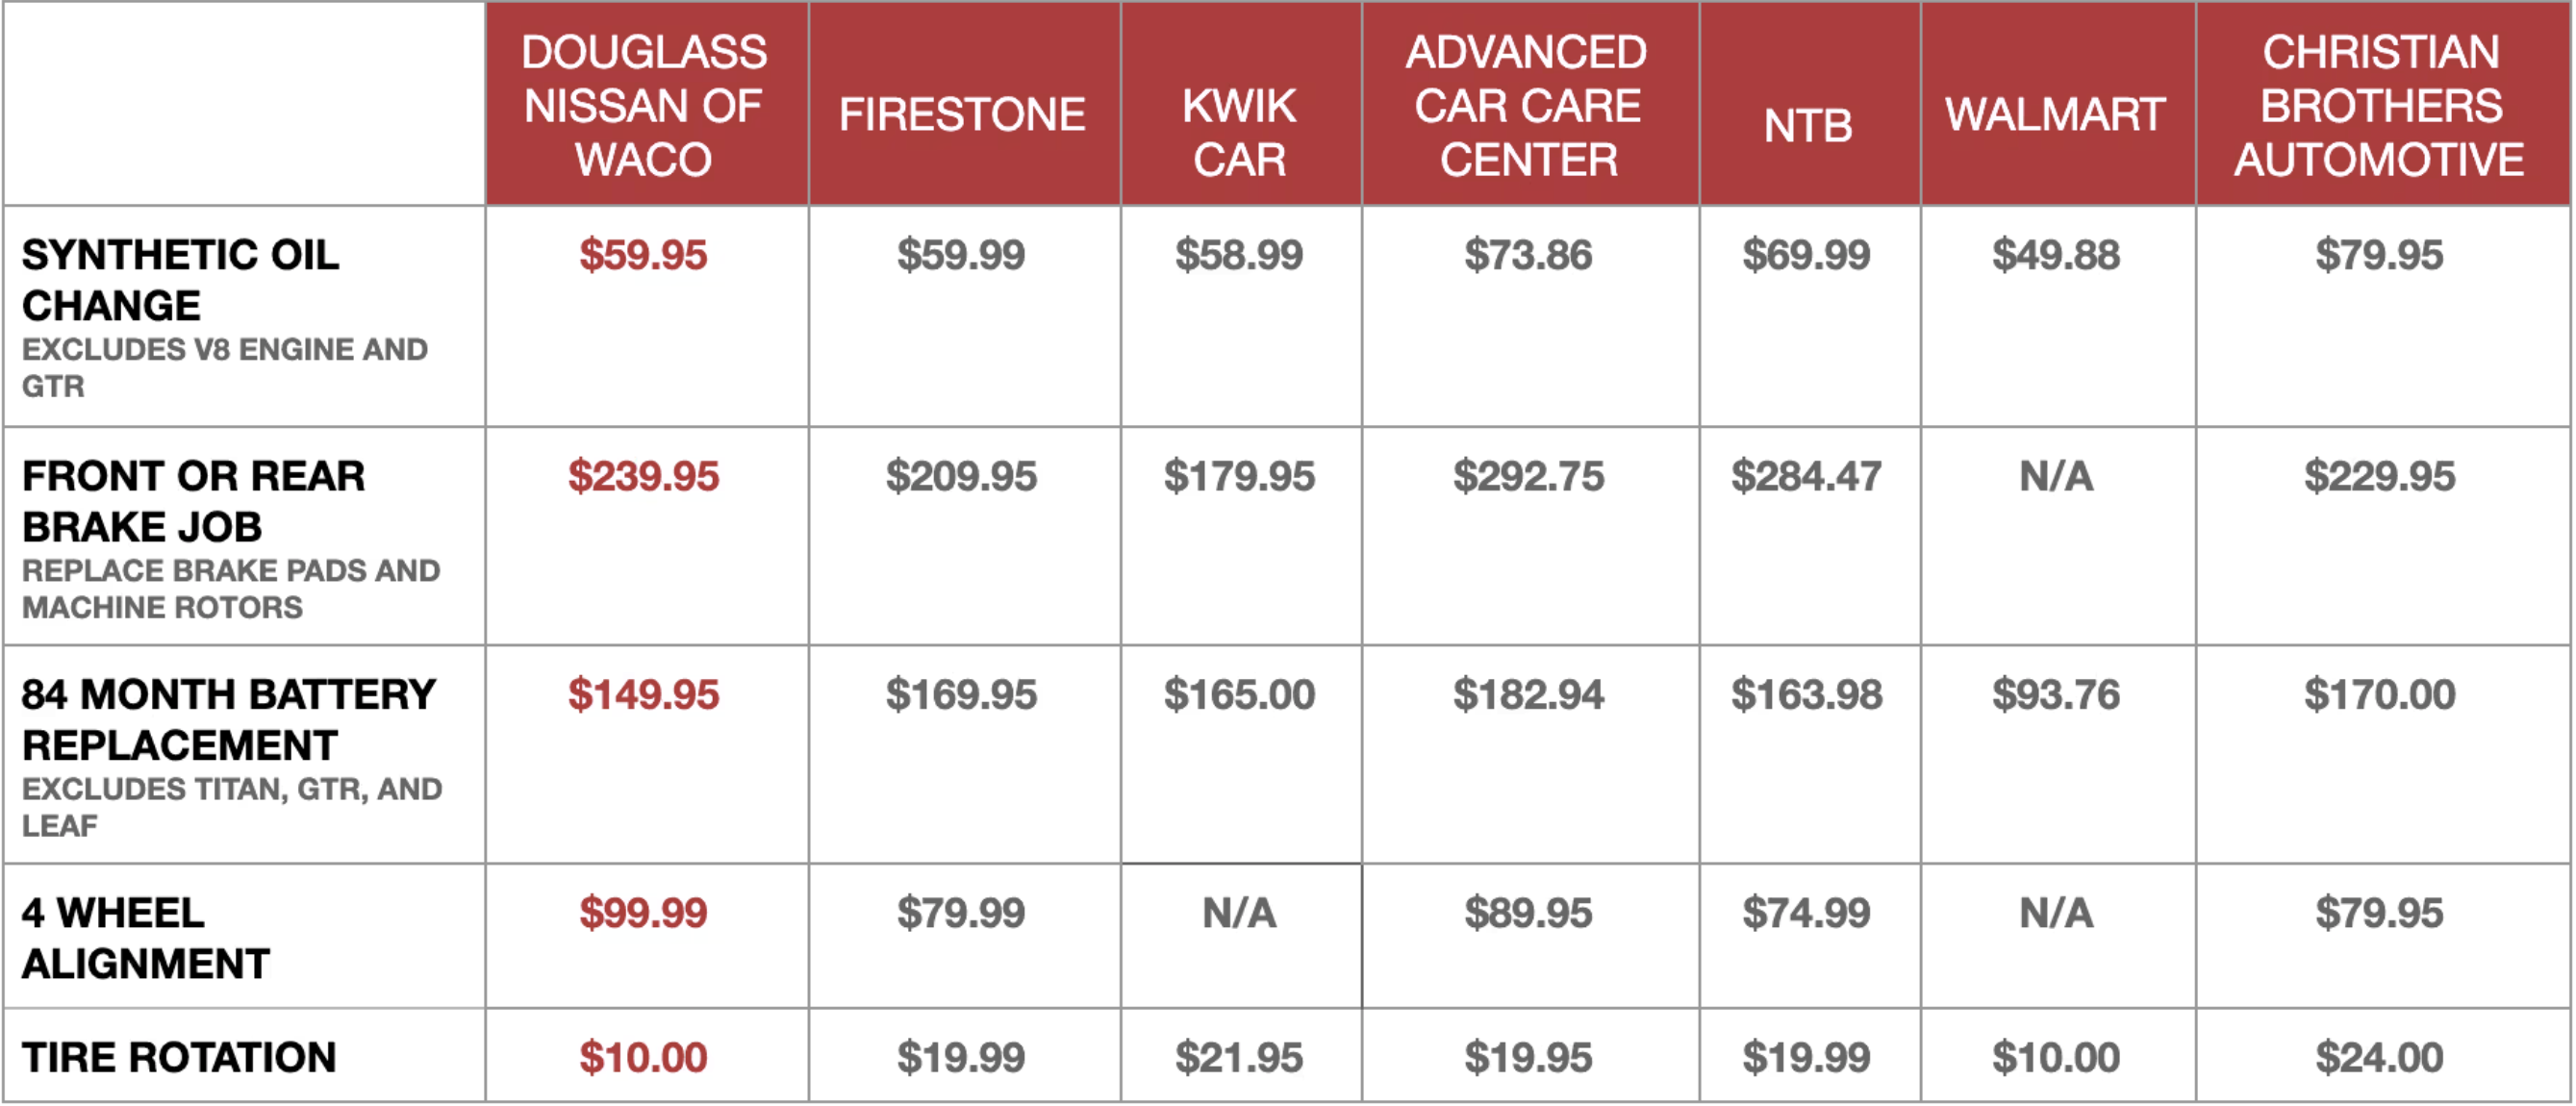Click the Front or Rear Brake Job label

coord(194,501)
